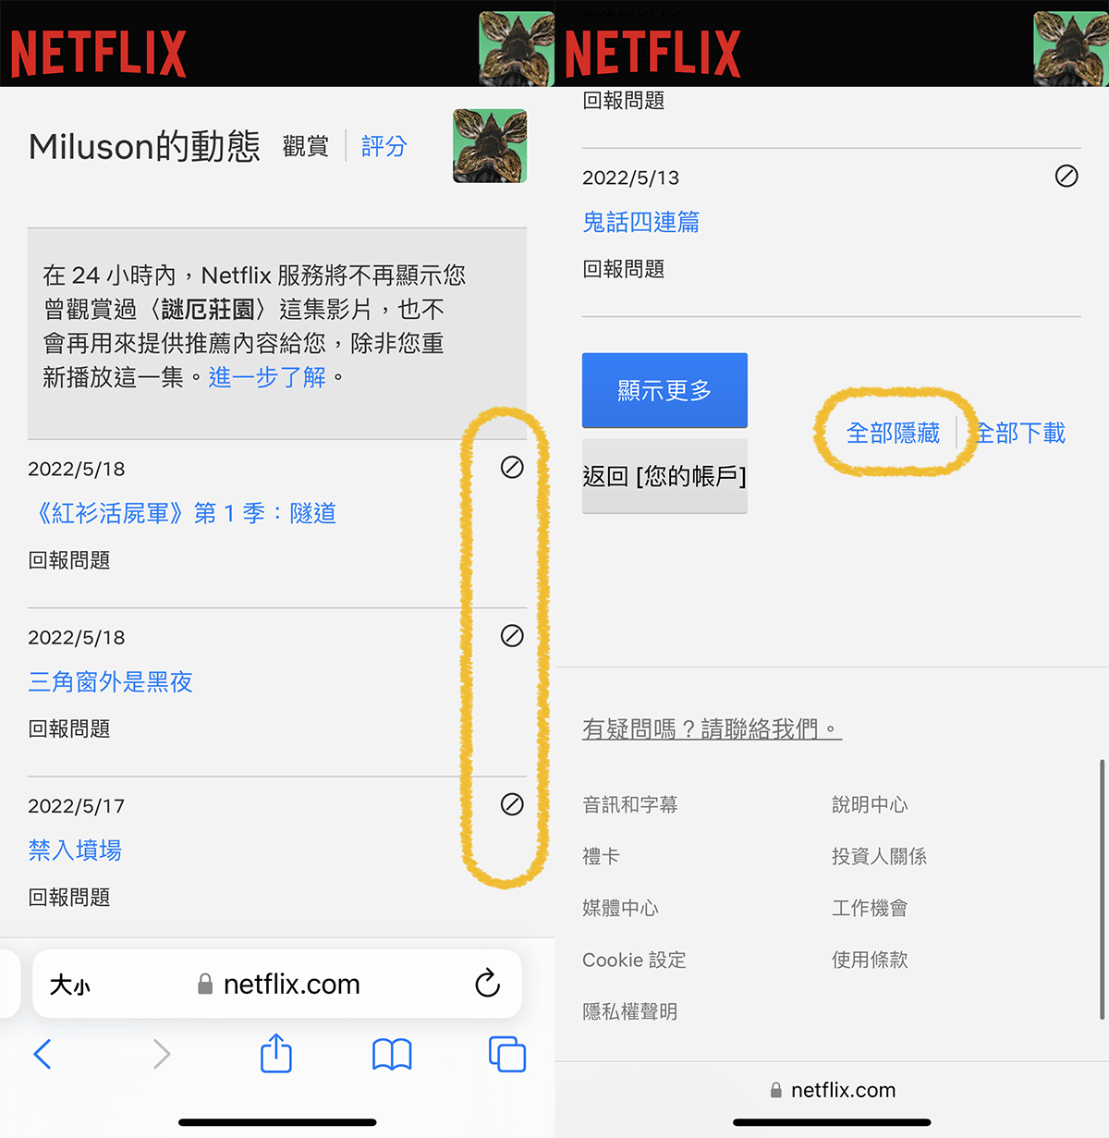Click 回報問題 under 三角窗外是黑夜
Viewport: 1109px width, 1138px height.
[x=69, y=728]
